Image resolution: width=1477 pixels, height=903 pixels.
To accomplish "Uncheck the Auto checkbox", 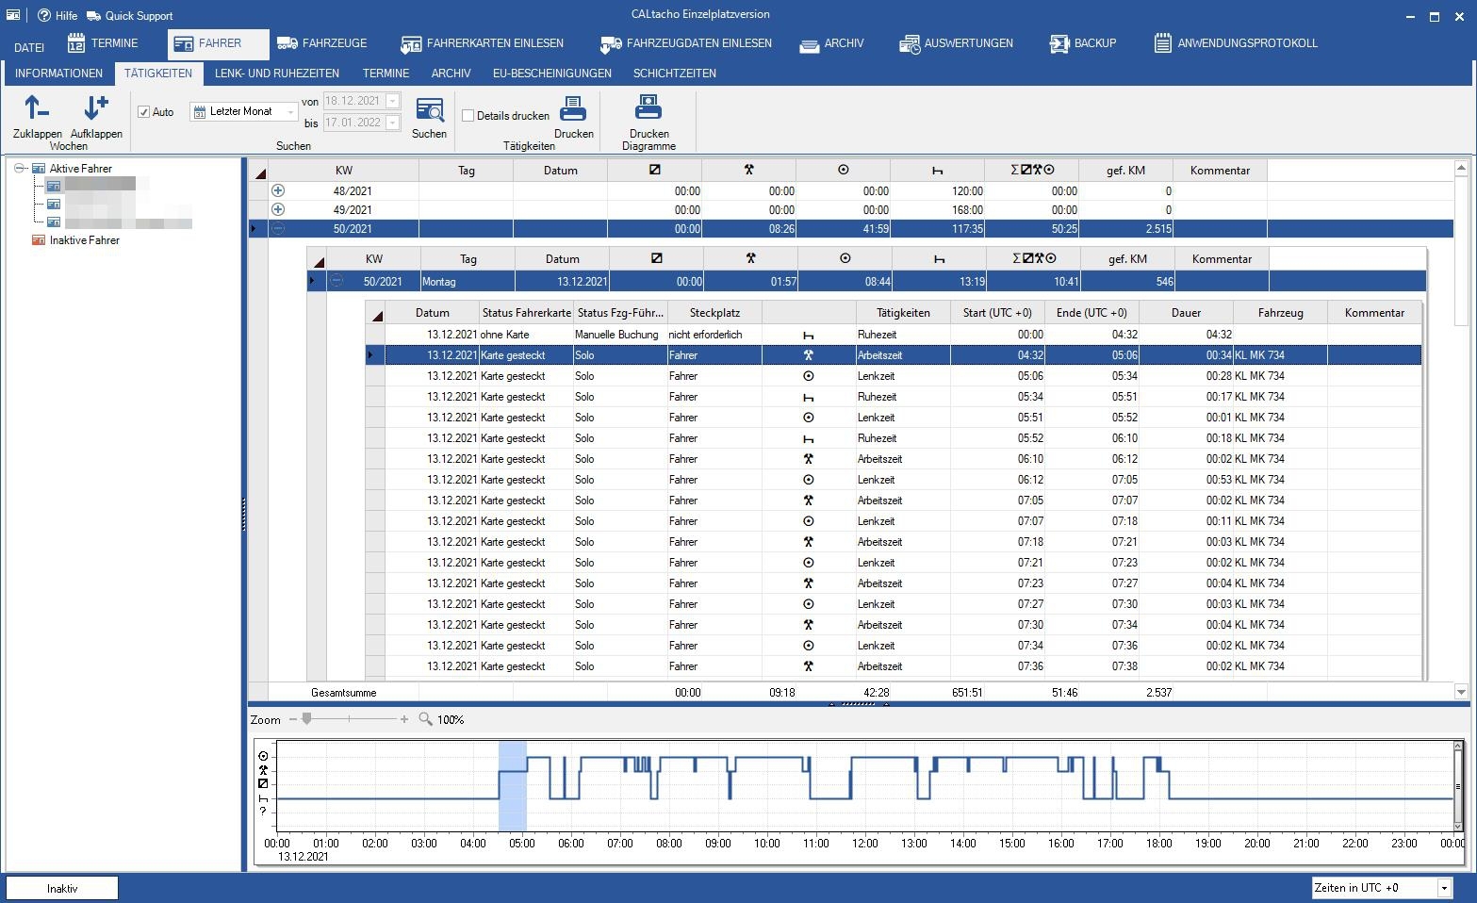I will tap(144, 112).
